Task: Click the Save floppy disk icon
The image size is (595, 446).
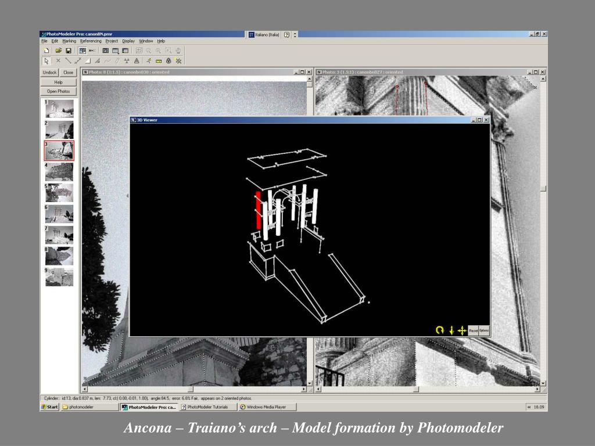Action: pos(69,51)
